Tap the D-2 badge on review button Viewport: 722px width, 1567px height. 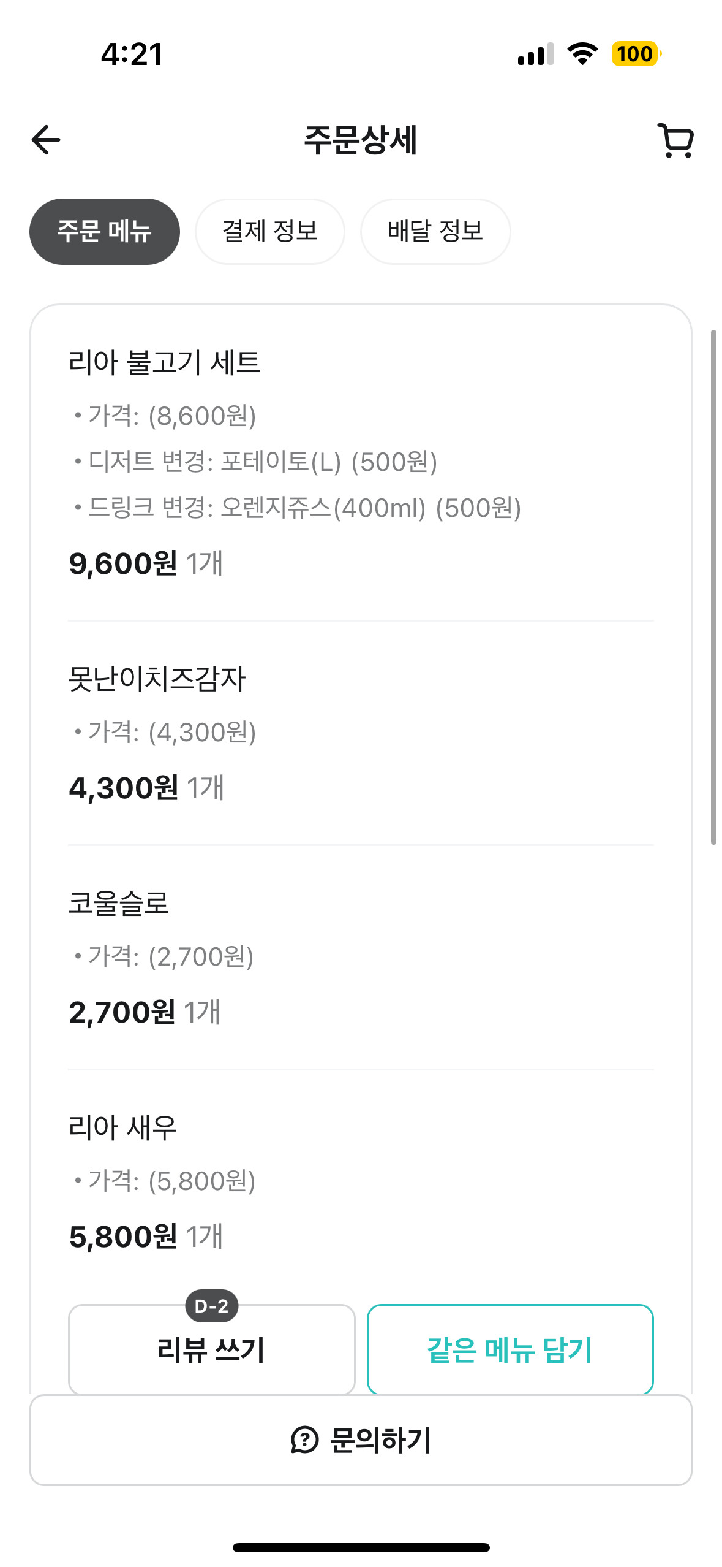pos(212,1306)
